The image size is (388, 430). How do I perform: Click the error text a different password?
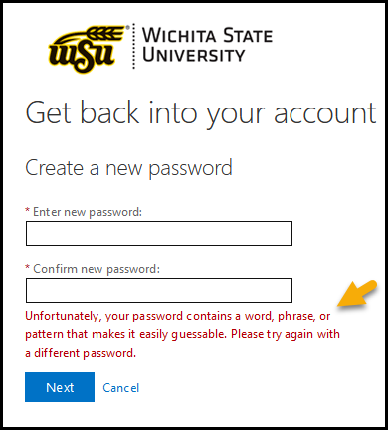coord(81,353)
